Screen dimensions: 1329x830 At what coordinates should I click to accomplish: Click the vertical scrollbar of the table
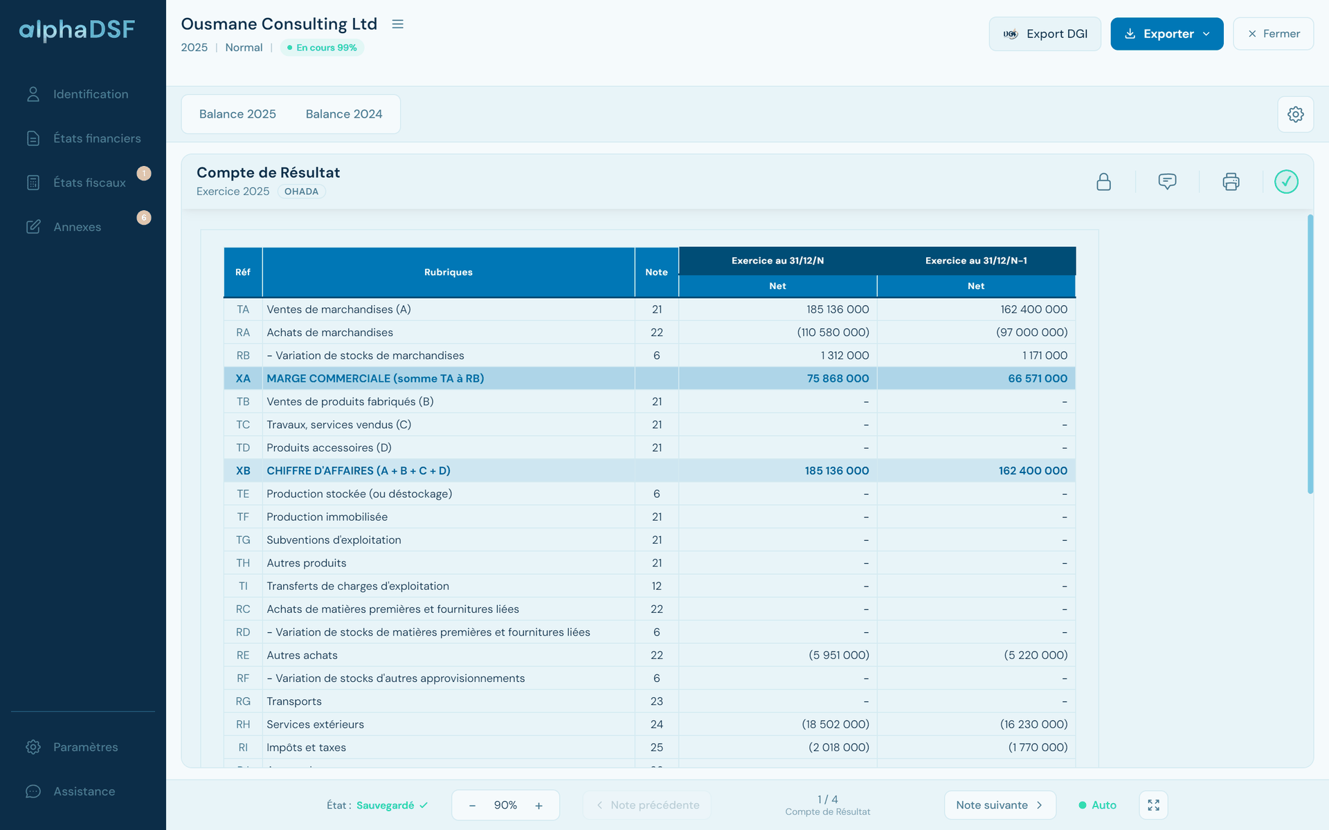point(1310,354)
